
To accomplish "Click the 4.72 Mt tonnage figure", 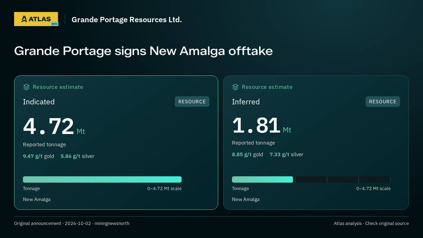I will (54, 127).
